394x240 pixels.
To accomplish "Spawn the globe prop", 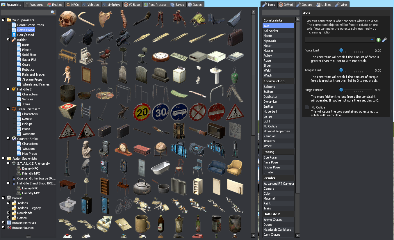I will click(161, 150).
